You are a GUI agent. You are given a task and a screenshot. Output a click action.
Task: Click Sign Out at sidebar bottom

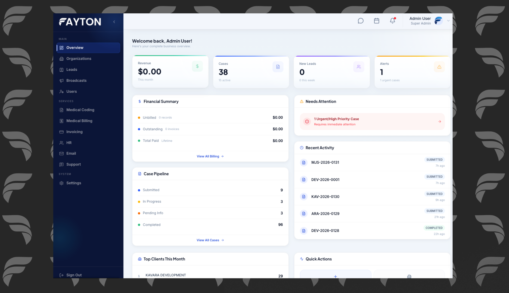click(74, 275)
